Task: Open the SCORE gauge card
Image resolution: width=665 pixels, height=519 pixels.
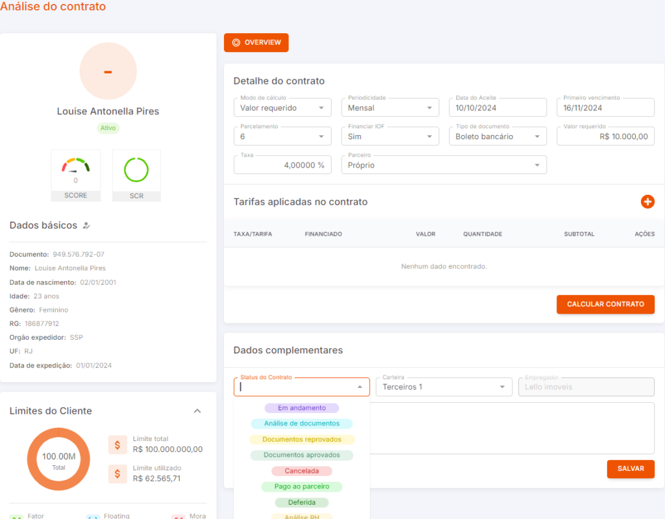Action: coord(76,175)
